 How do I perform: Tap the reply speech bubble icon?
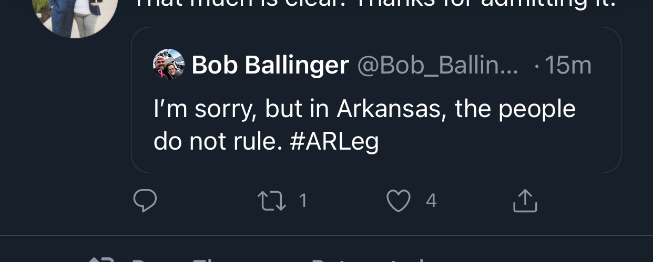tap(145, 201)
